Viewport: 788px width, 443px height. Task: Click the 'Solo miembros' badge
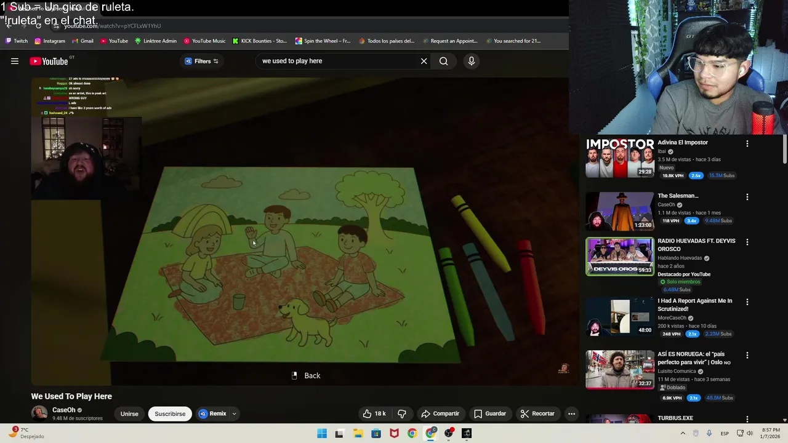click(680, 282)
